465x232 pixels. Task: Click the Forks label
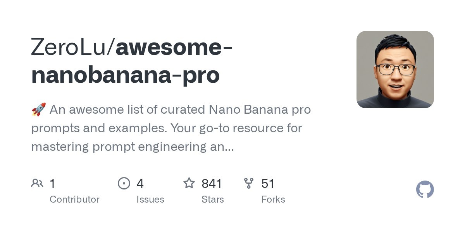(x=273, y=200)
